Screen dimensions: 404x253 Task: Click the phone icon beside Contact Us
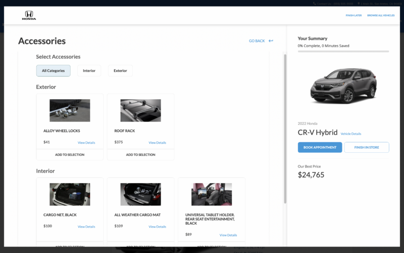314,4
